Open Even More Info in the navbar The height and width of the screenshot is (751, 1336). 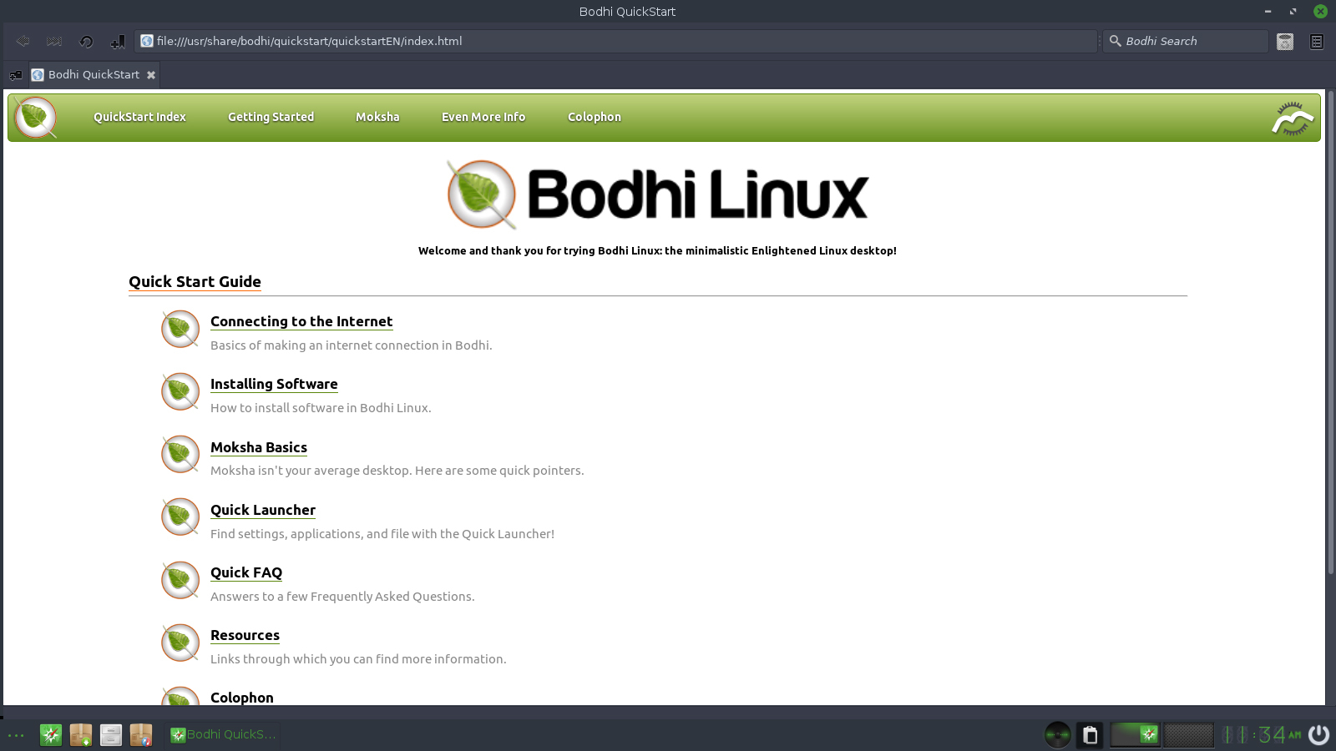pyautogui.click(x=483, y=117)
